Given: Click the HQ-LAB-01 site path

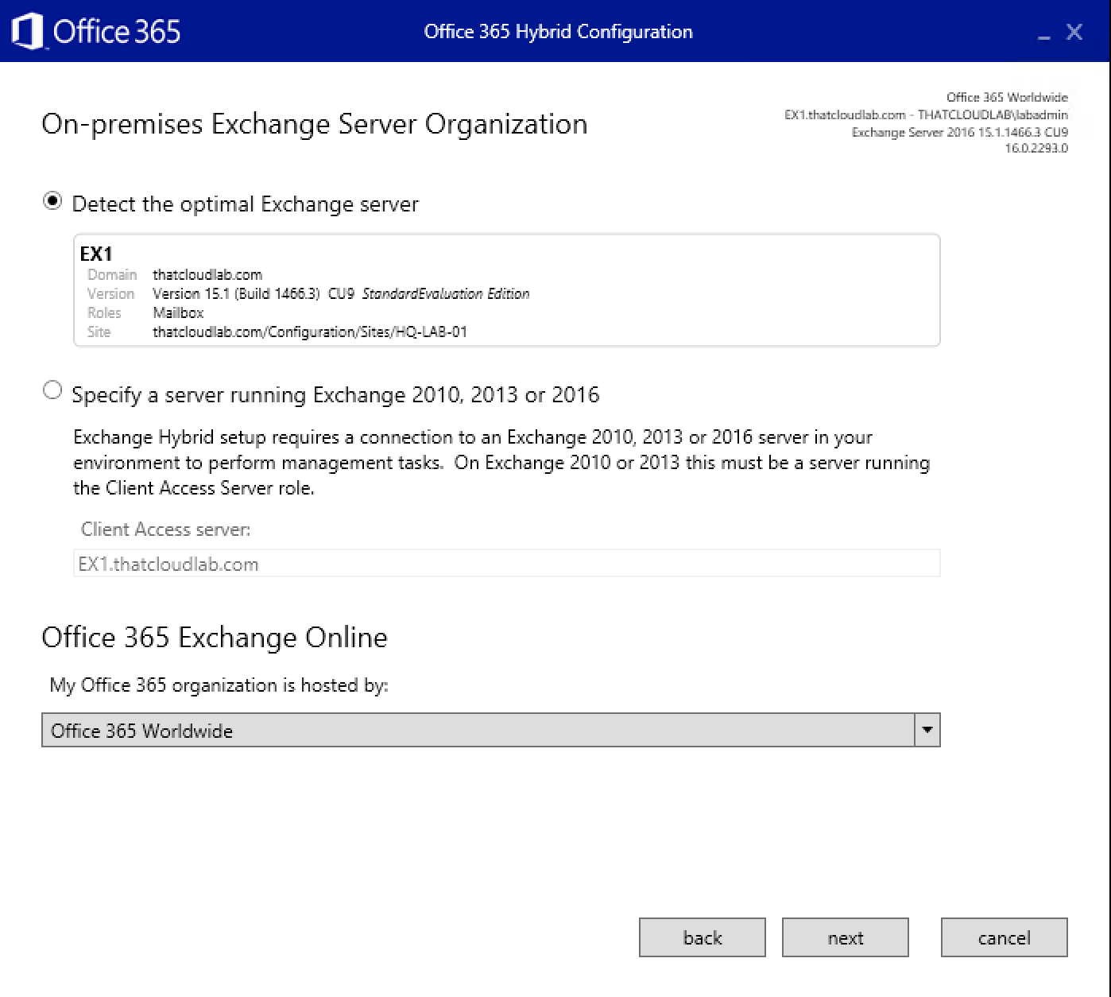Looking at the screenshot, I should point(310,332).
